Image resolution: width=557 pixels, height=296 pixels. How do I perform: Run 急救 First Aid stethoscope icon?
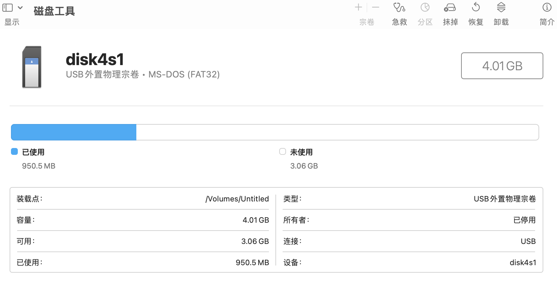[x=399, y=7]
